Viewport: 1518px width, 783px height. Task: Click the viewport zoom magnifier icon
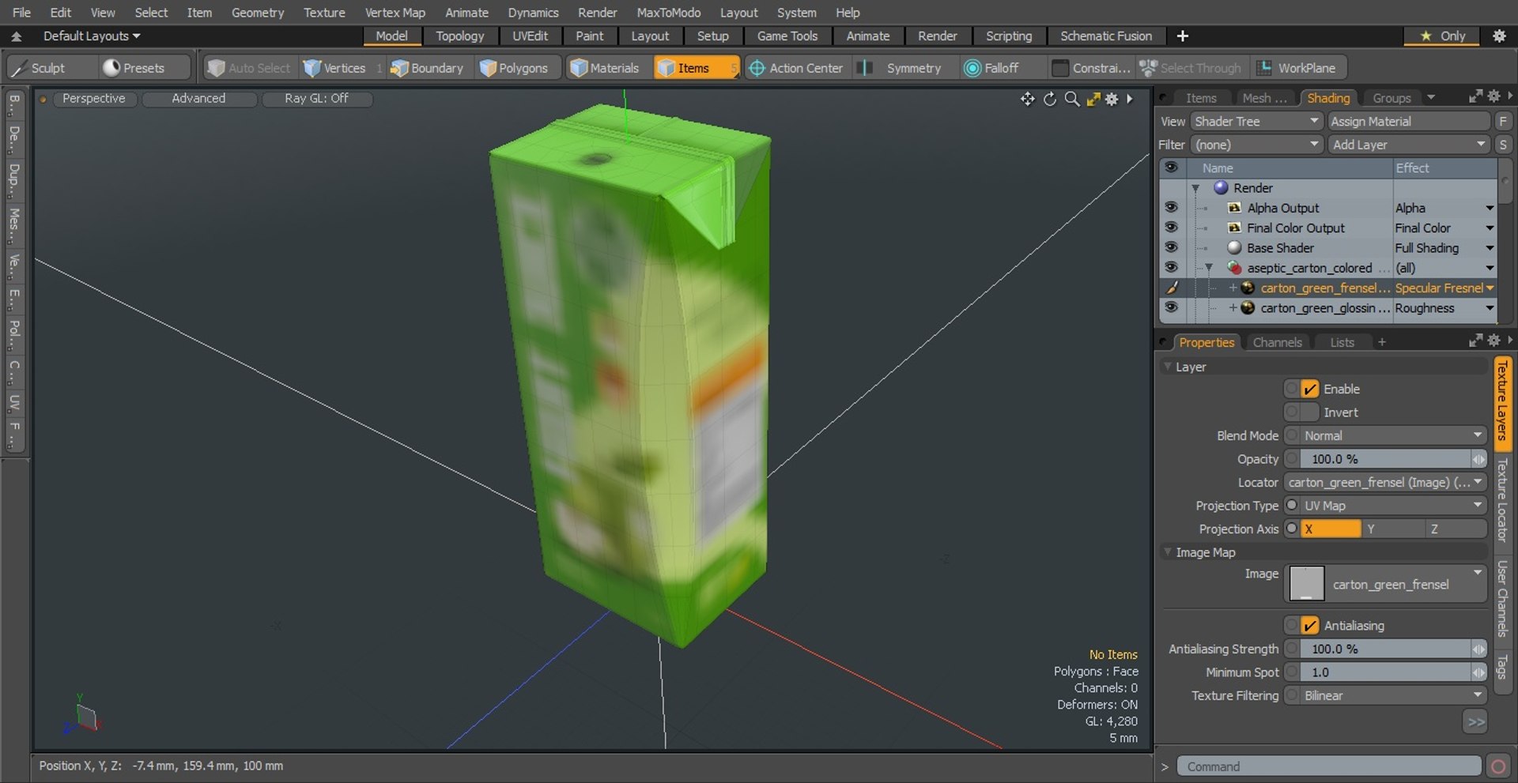(x=1071, y=99)
